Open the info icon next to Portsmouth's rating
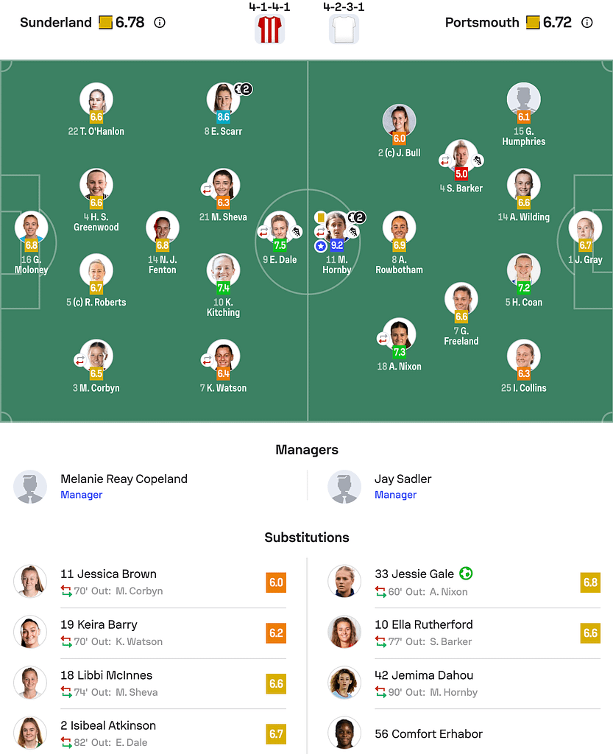Image resolution: width=613 pixels, height=754 pixels. pyautogui.click(x=587, y=23)
